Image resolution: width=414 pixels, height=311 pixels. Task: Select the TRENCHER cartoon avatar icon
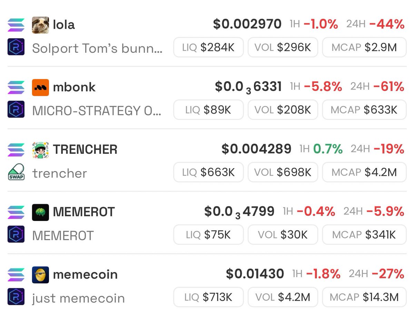click(x=40, y=150)
